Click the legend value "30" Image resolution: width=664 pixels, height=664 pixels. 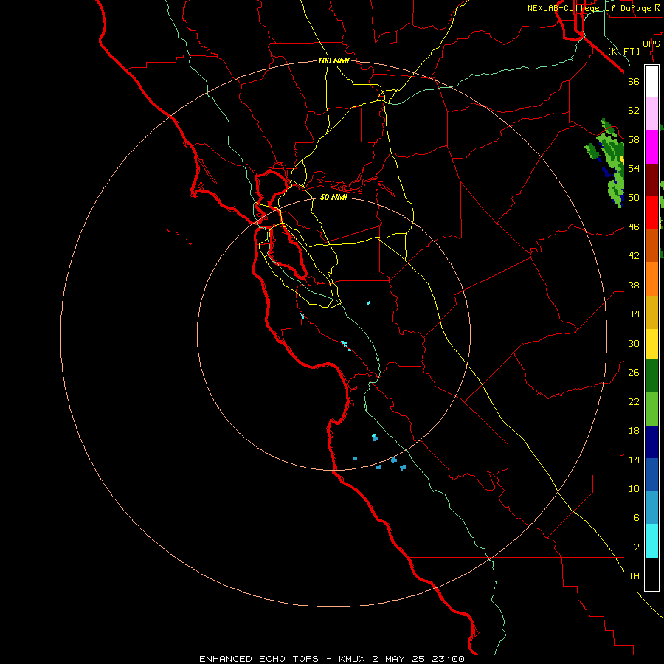pyautogui.click(x=634, y=343)
